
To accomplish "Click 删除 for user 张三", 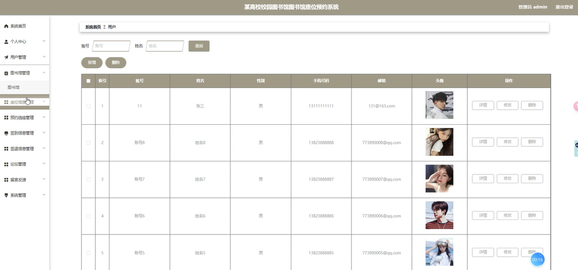I will [x=532, y=105].
